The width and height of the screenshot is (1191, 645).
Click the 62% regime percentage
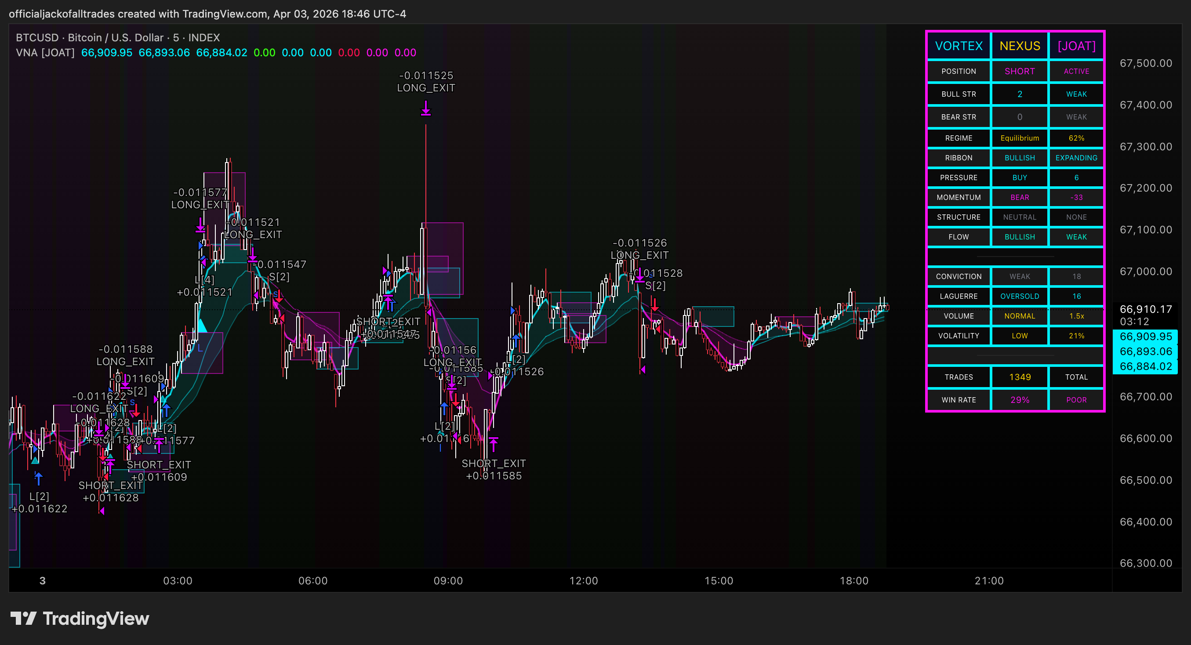point(1076,138)
